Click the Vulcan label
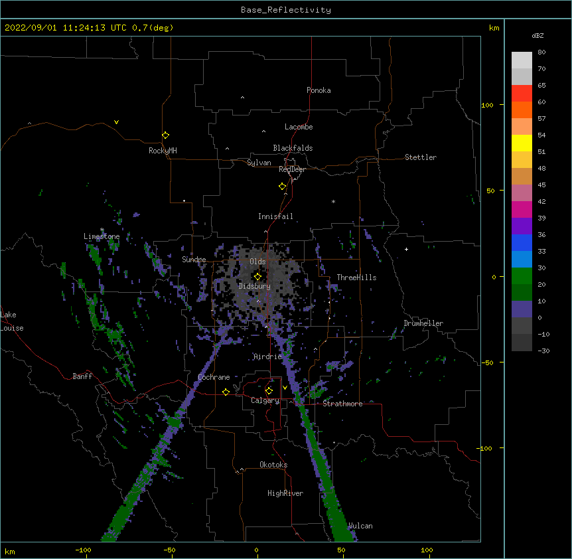Screen dimensions: 572x559 360,526
